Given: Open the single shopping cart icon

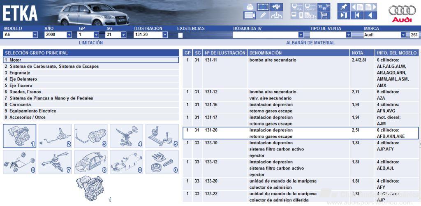Looking at the screenshot, I should [x=324, y=15].
